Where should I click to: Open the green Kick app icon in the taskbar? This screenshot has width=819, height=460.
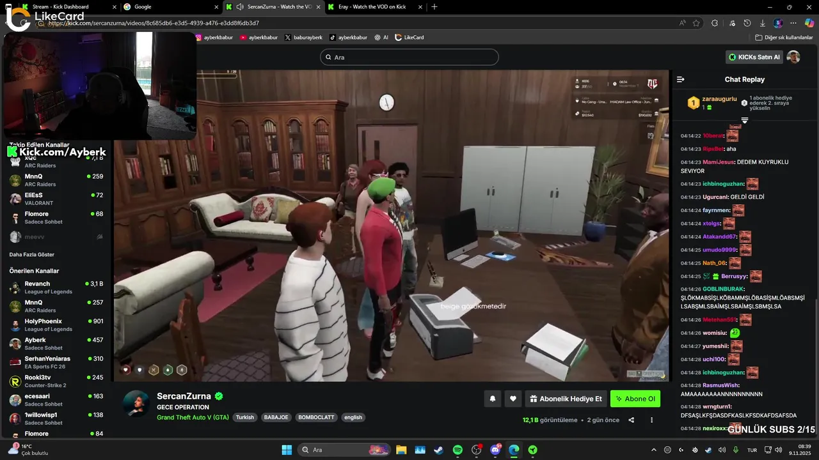(532, 450)
